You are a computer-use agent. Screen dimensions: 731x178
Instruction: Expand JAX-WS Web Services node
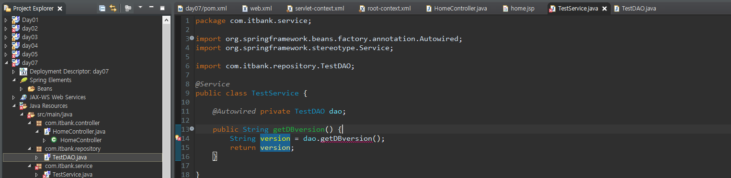point(14,97)
